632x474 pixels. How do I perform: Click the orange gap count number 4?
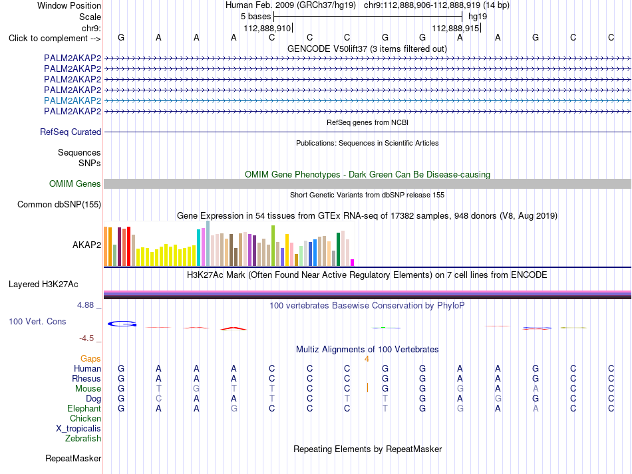point(367,358)
